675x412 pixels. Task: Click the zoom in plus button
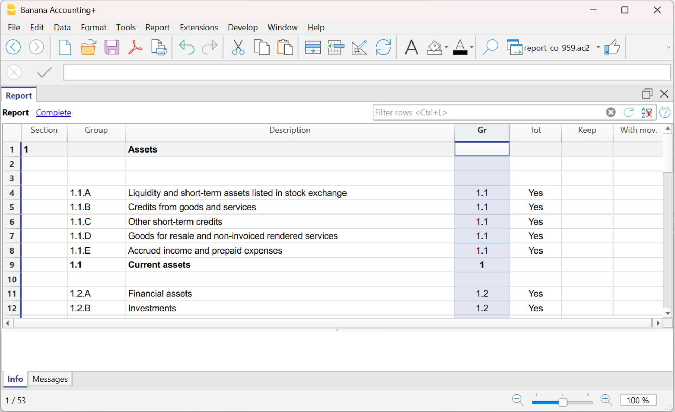[x=606, y=400]
